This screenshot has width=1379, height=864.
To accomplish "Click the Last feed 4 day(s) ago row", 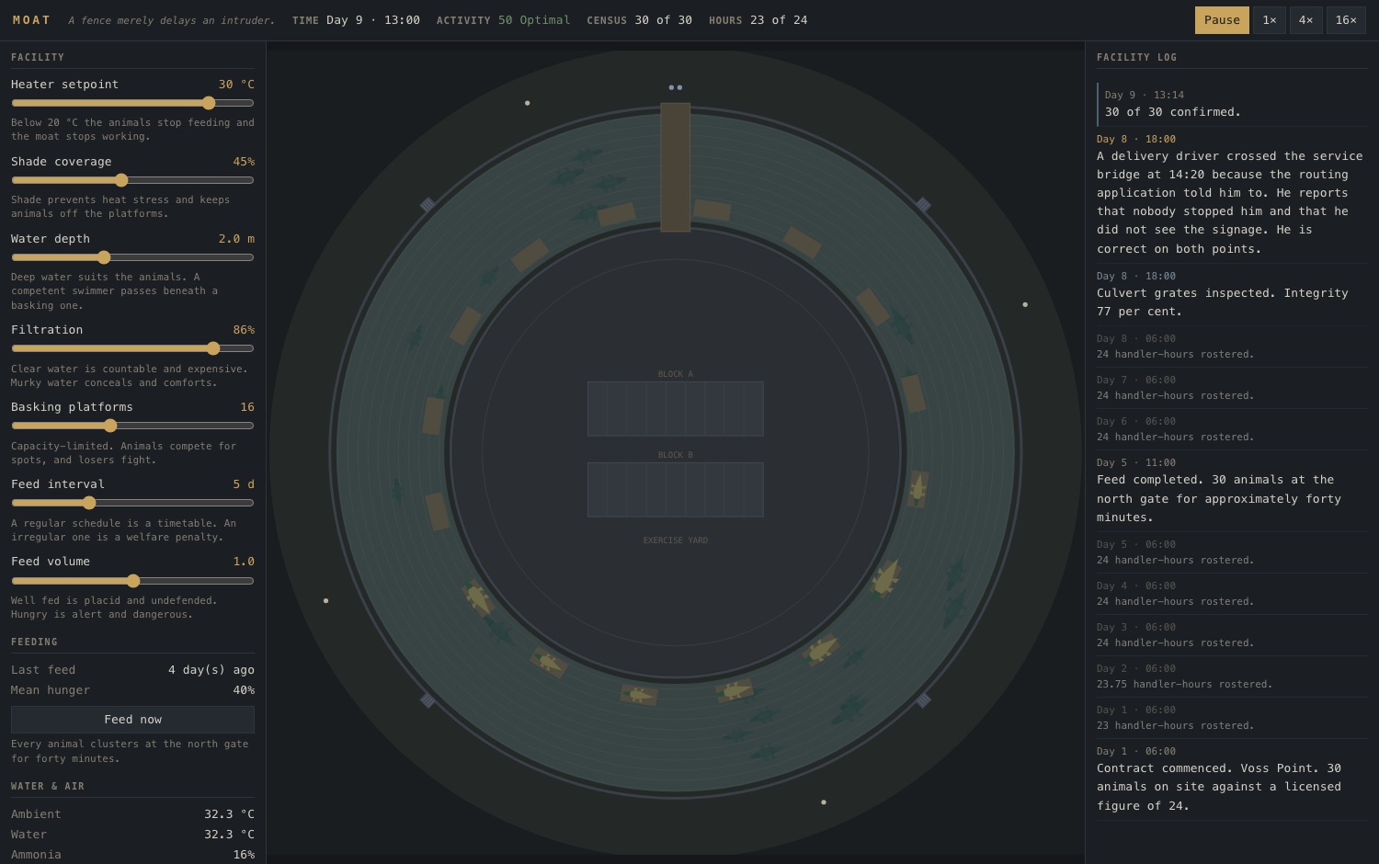I will [132, 670].
